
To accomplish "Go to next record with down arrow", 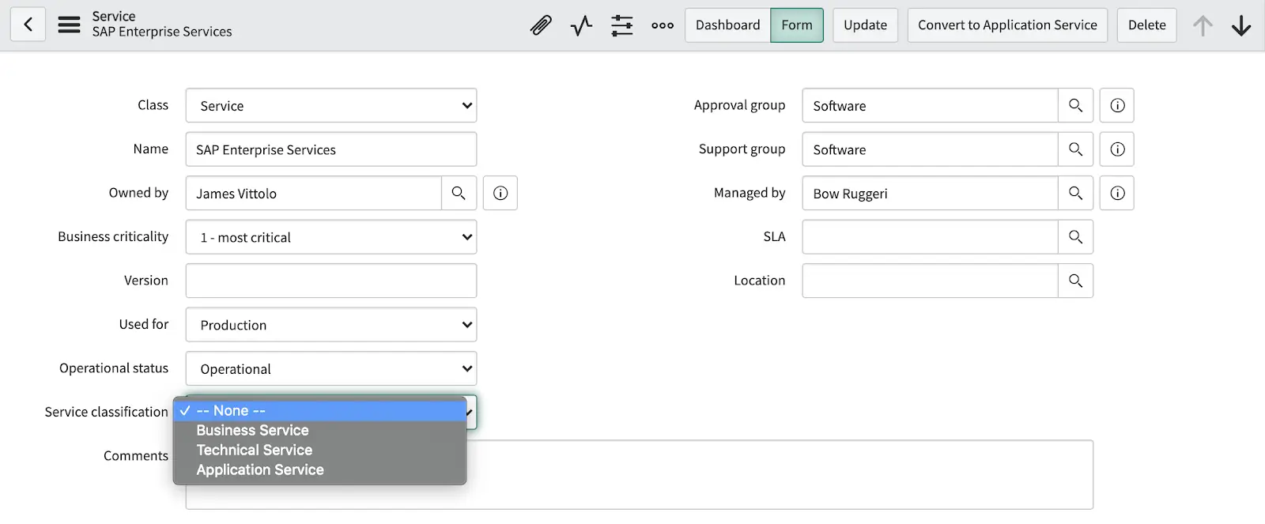I will 1241,25.
